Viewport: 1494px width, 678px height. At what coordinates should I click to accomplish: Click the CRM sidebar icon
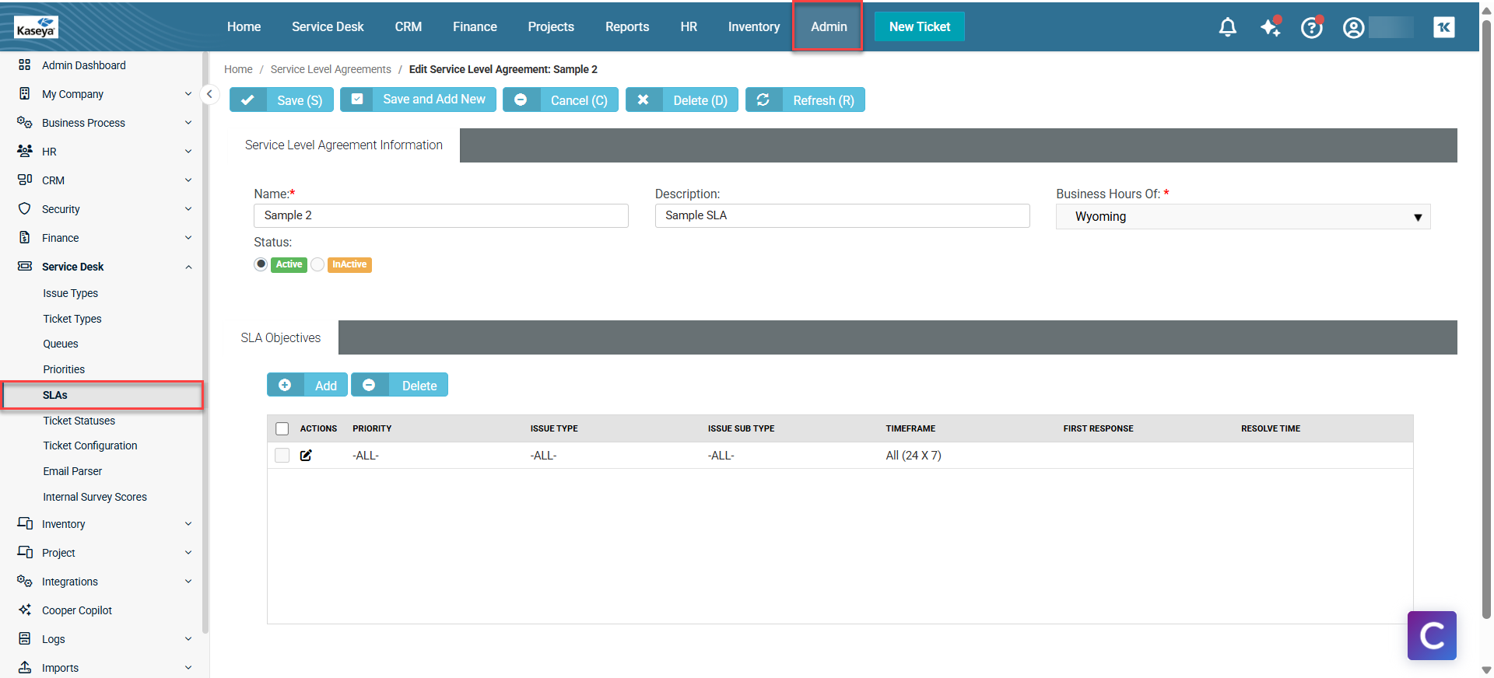(24, 180)
